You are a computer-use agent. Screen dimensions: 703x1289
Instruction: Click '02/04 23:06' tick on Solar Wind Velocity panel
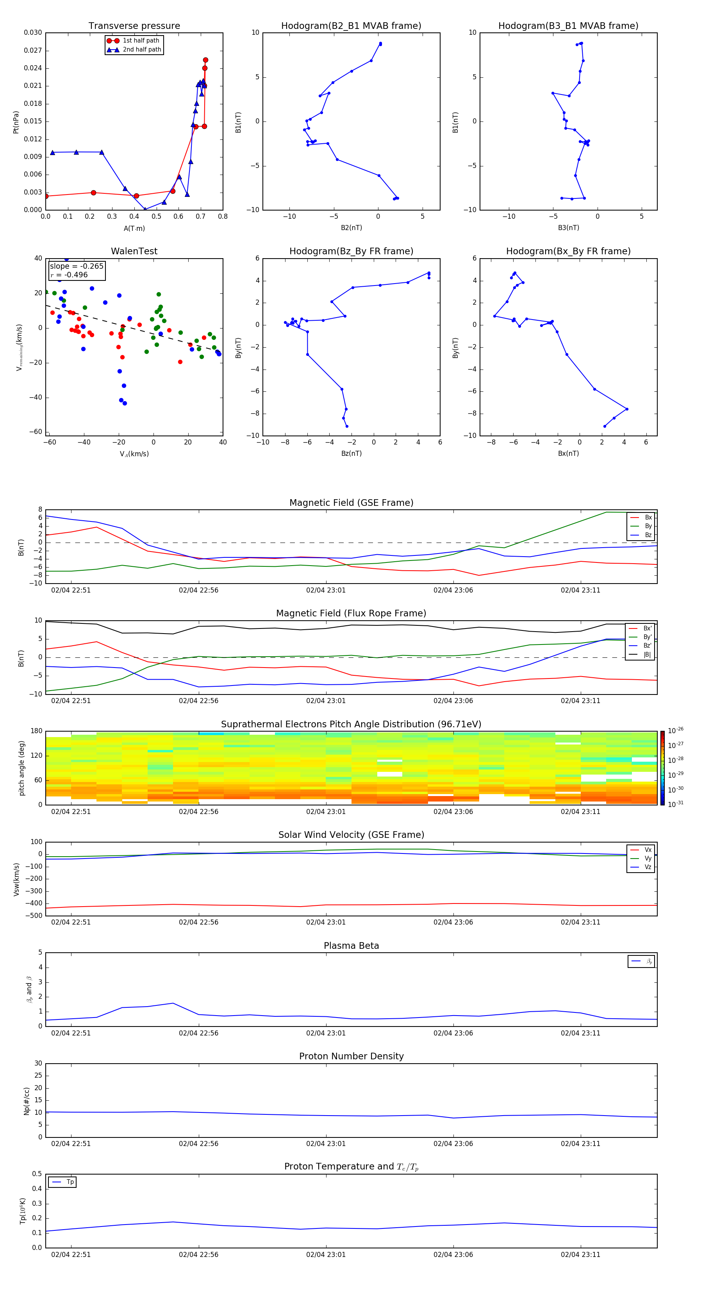(x=453, y=922)
